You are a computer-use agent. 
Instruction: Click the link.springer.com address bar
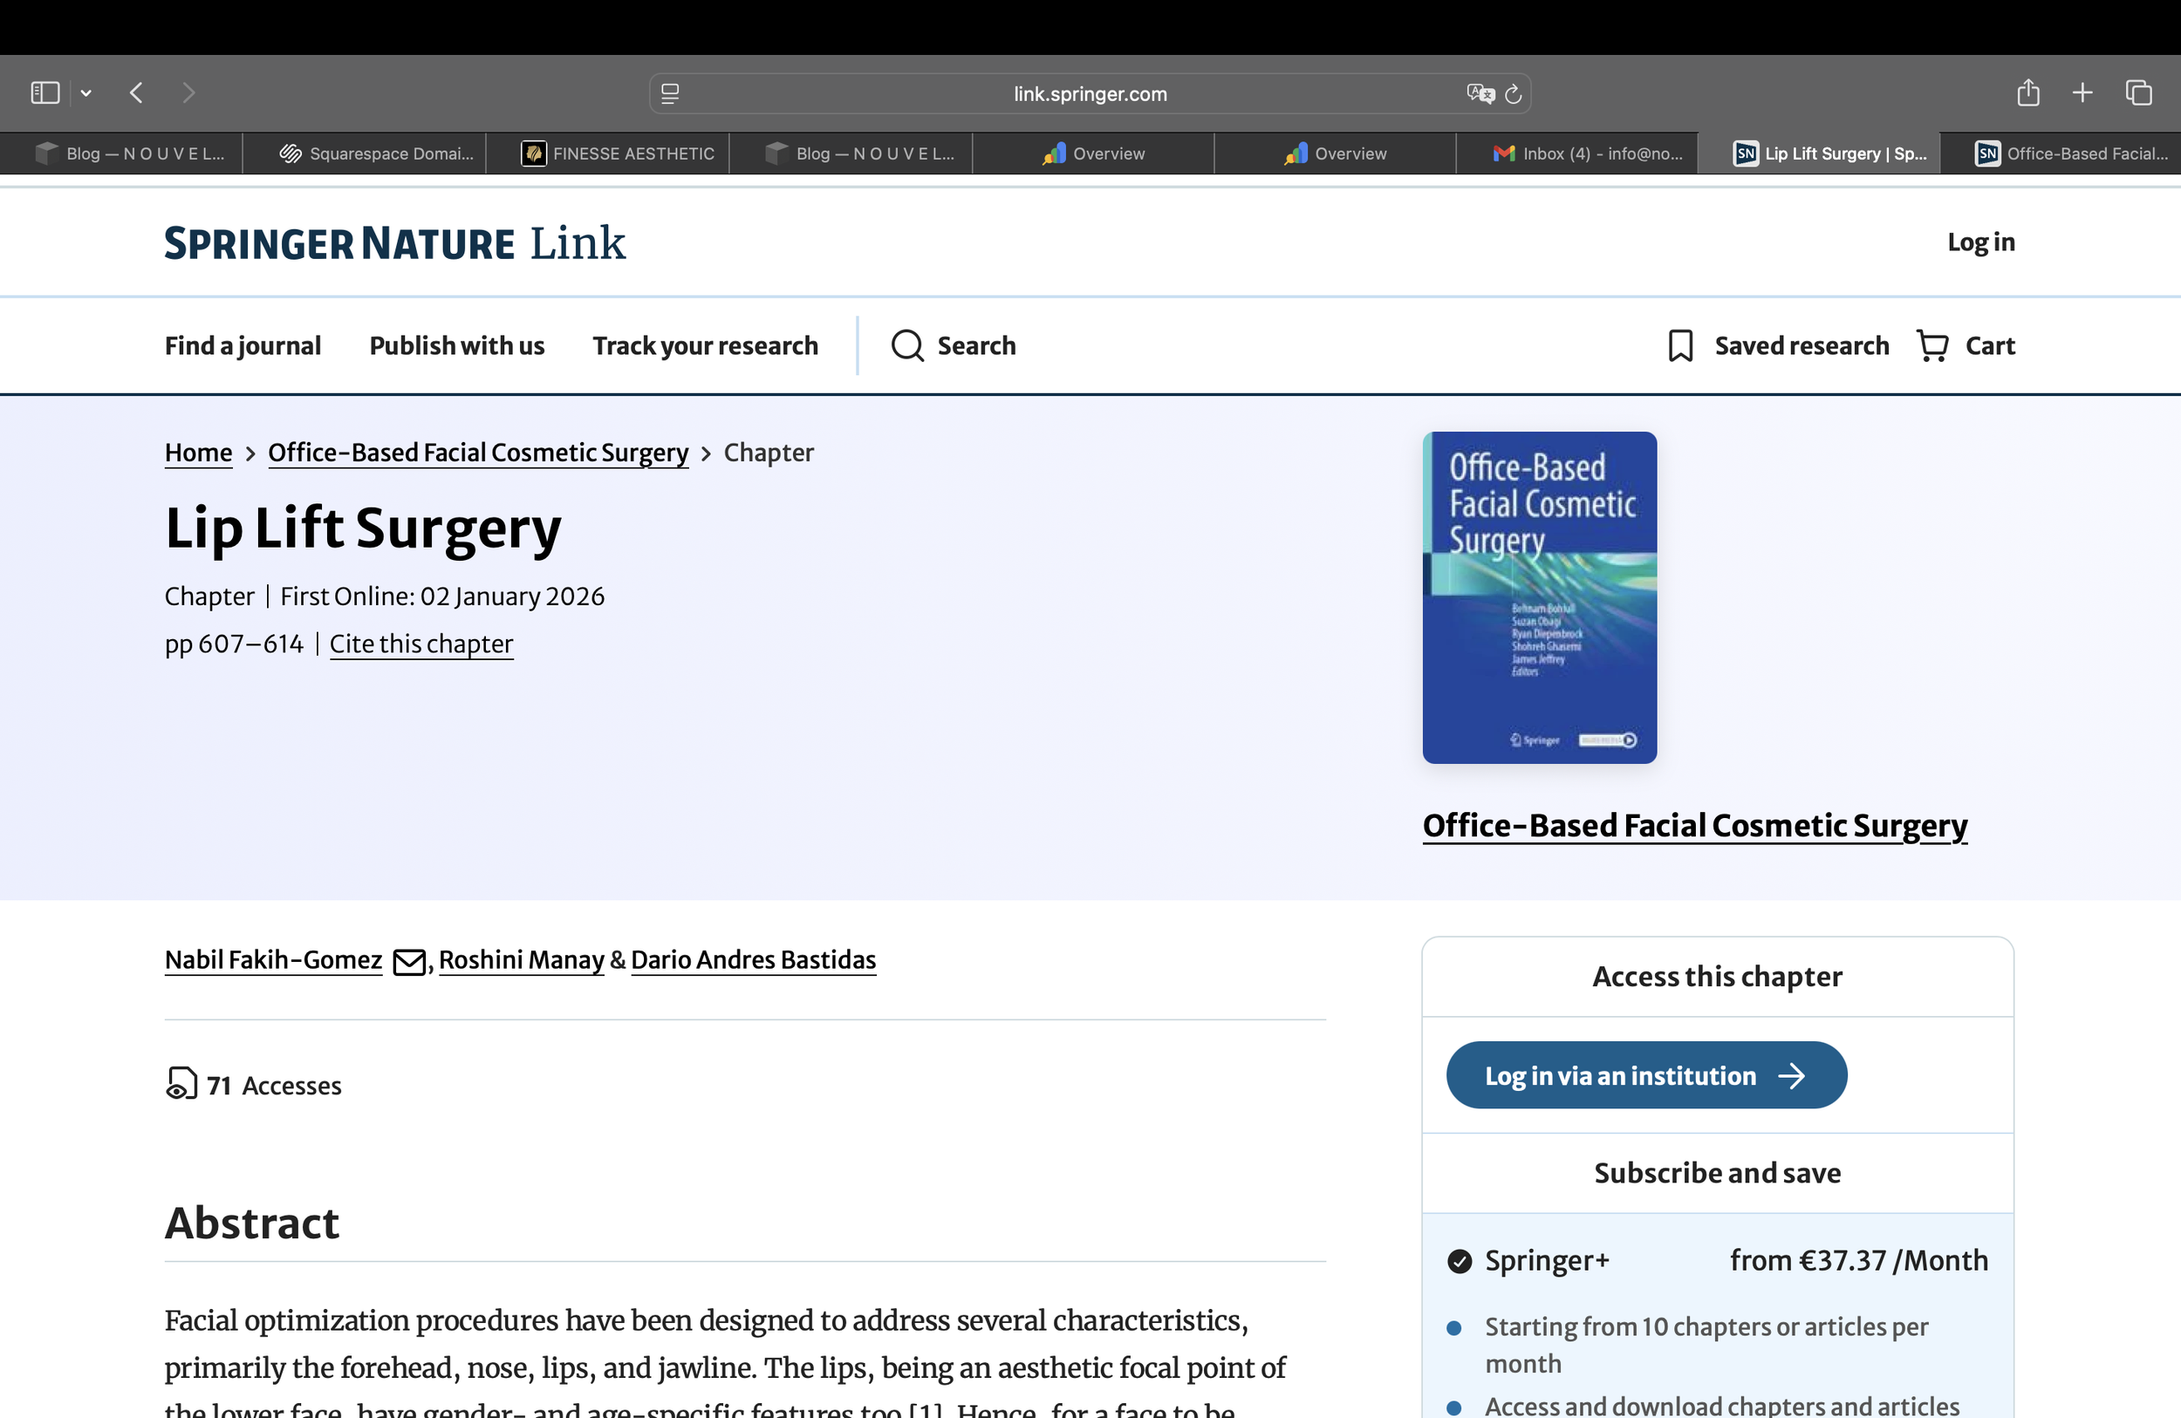[x=1089, y=92]
